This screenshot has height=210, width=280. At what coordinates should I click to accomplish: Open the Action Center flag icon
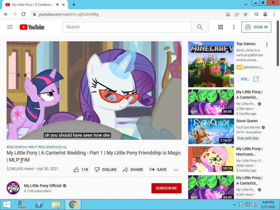tap(241, 205)
